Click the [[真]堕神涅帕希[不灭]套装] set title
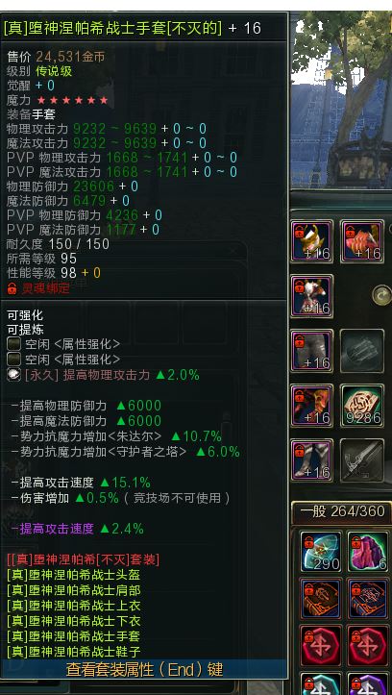Screen dimensions: 392x695 [x=84, y=559]
